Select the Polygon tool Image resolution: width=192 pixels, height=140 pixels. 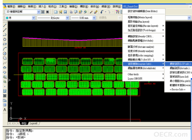[x=5, y=39]
